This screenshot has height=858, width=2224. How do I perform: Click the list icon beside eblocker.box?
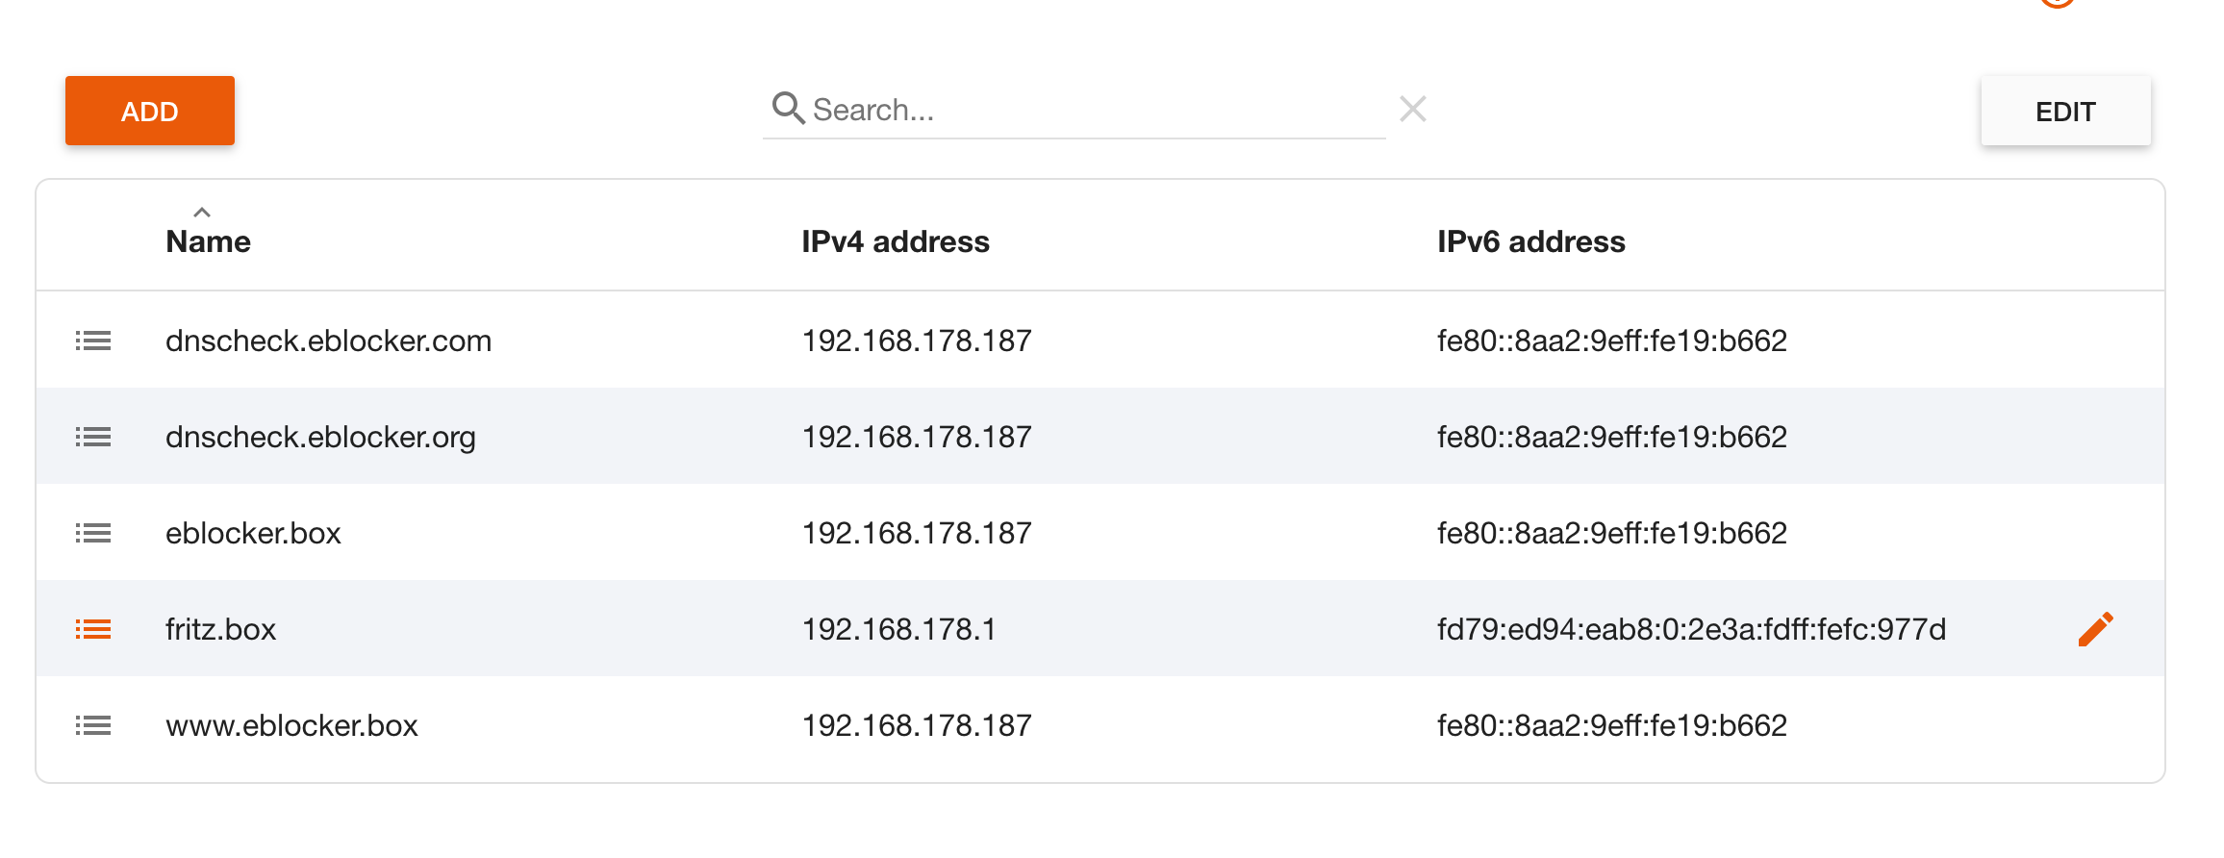[x=93, y=533]
